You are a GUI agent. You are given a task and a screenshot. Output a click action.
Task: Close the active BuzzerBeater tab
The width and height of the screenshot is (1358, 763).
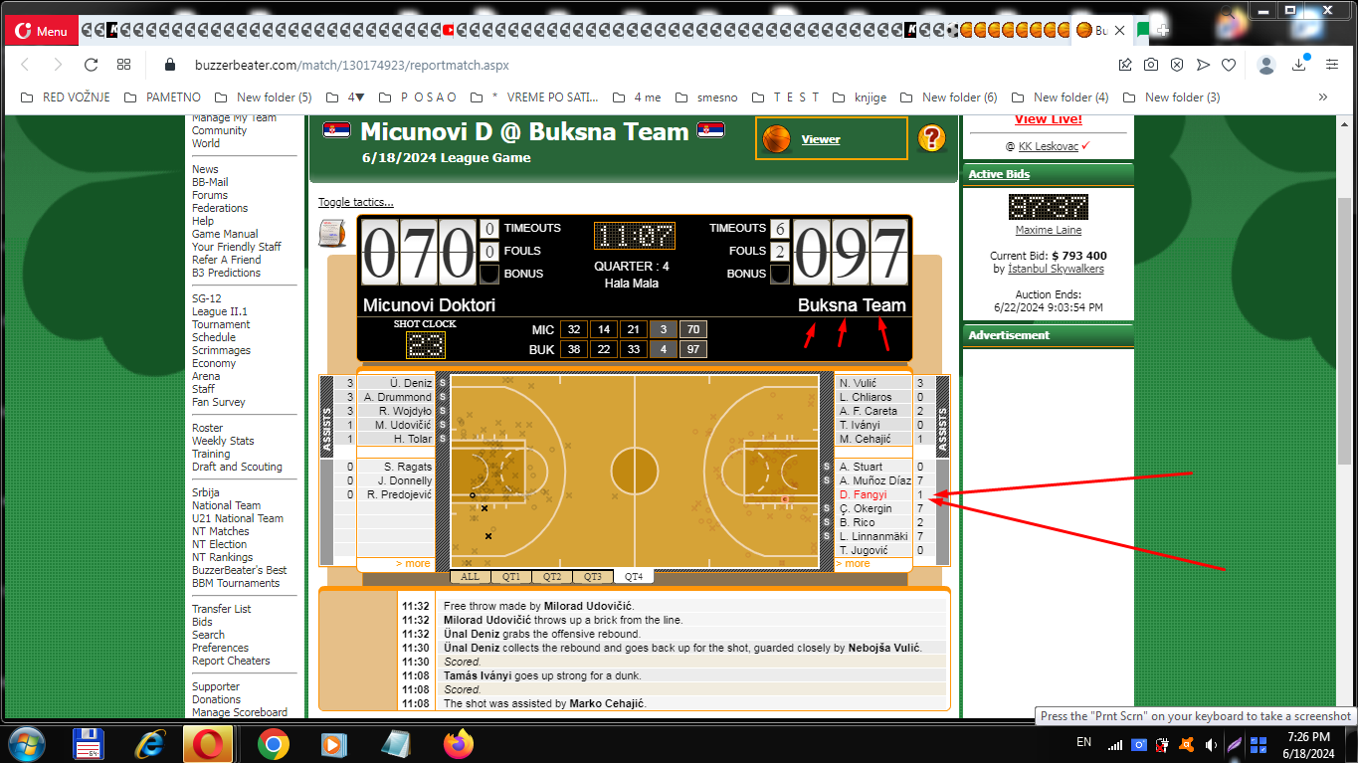1119,31
